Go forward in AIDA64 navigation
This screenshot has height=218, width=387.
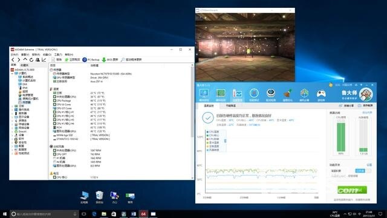point(19,59)
